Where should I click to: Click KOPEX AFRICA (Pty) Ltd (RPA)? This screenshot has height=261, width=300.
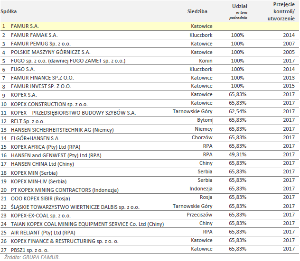tap(46, 147)
